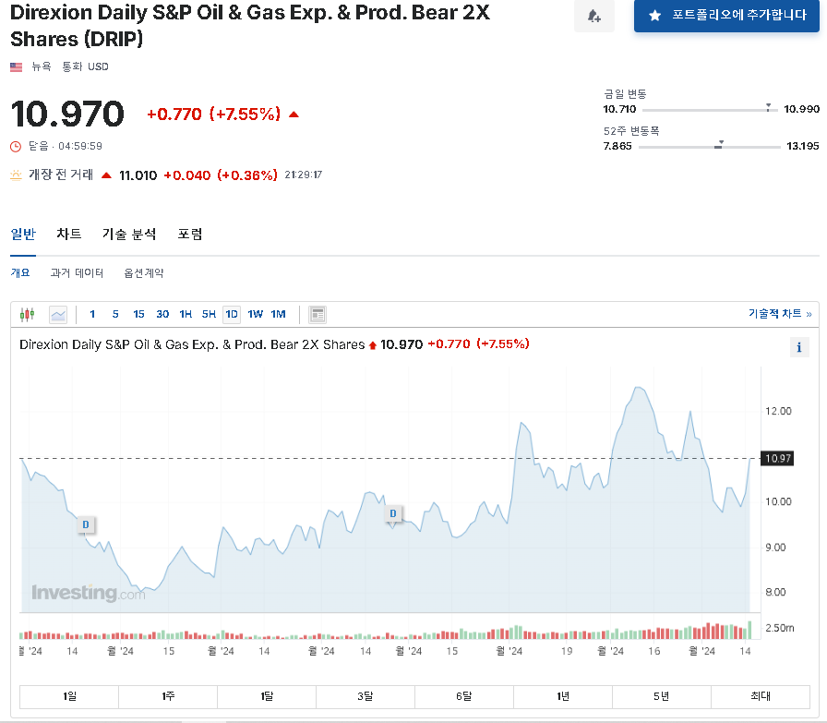827x723 pixels.
Task: Open the 과거 데이터 sub-tab
Action: [77, 272]
